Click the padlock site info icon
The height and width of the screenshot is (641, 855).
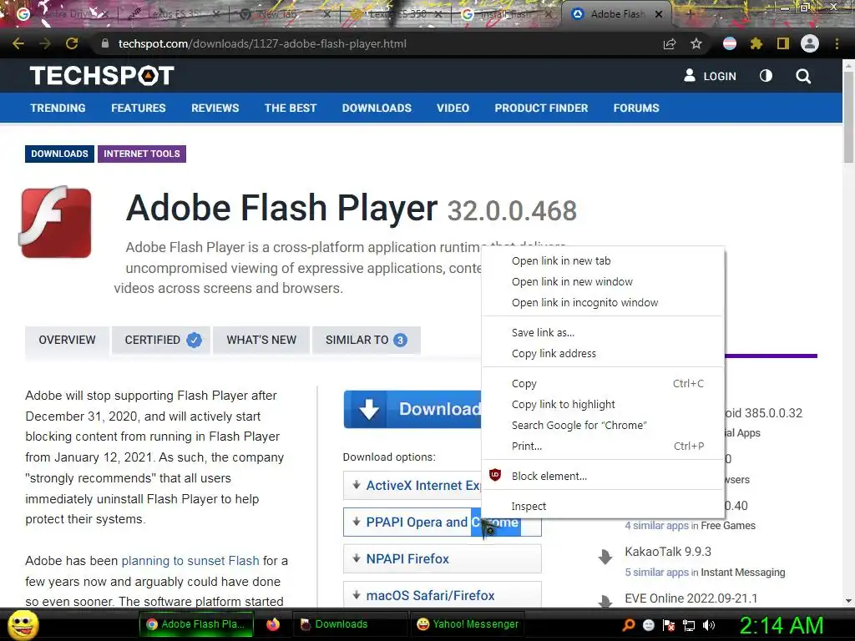(104, 43)
